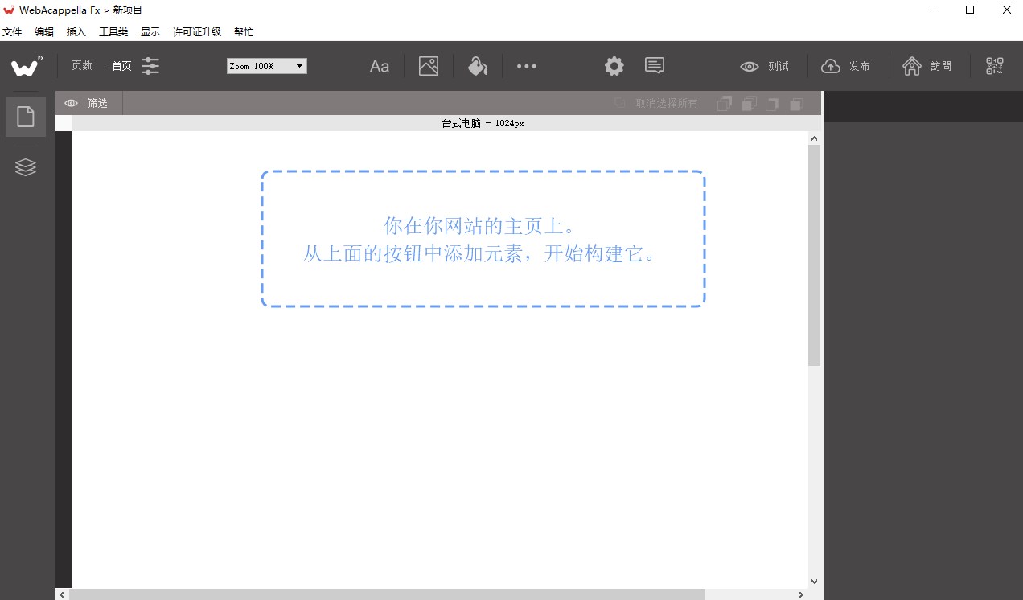The width and height of the screenshot is (1023, 600).
Task: Open the more elements ellipsis icon
Action: point(527,66)
